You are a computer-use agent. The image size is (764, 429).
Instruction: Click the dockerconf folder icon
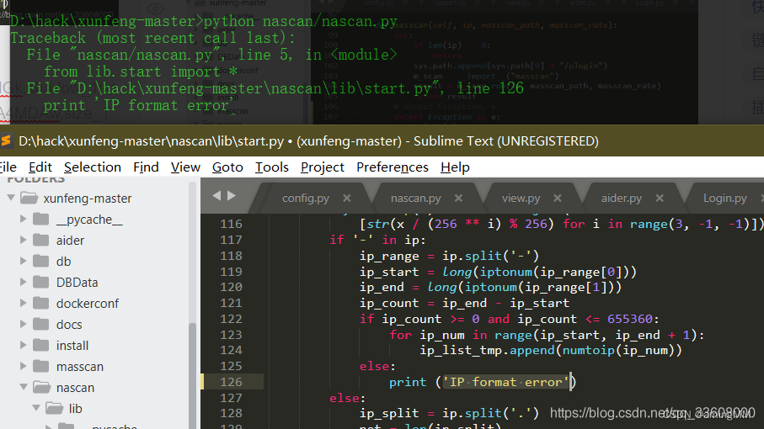[x=41, y=303]
